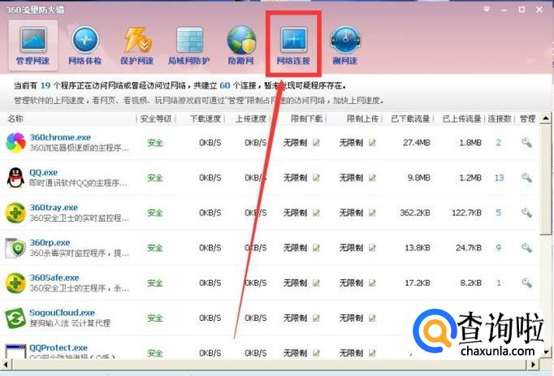Click the vertical scrollbar down arrow
Screen dimensions: 554x376
click(x=546, y=352)
